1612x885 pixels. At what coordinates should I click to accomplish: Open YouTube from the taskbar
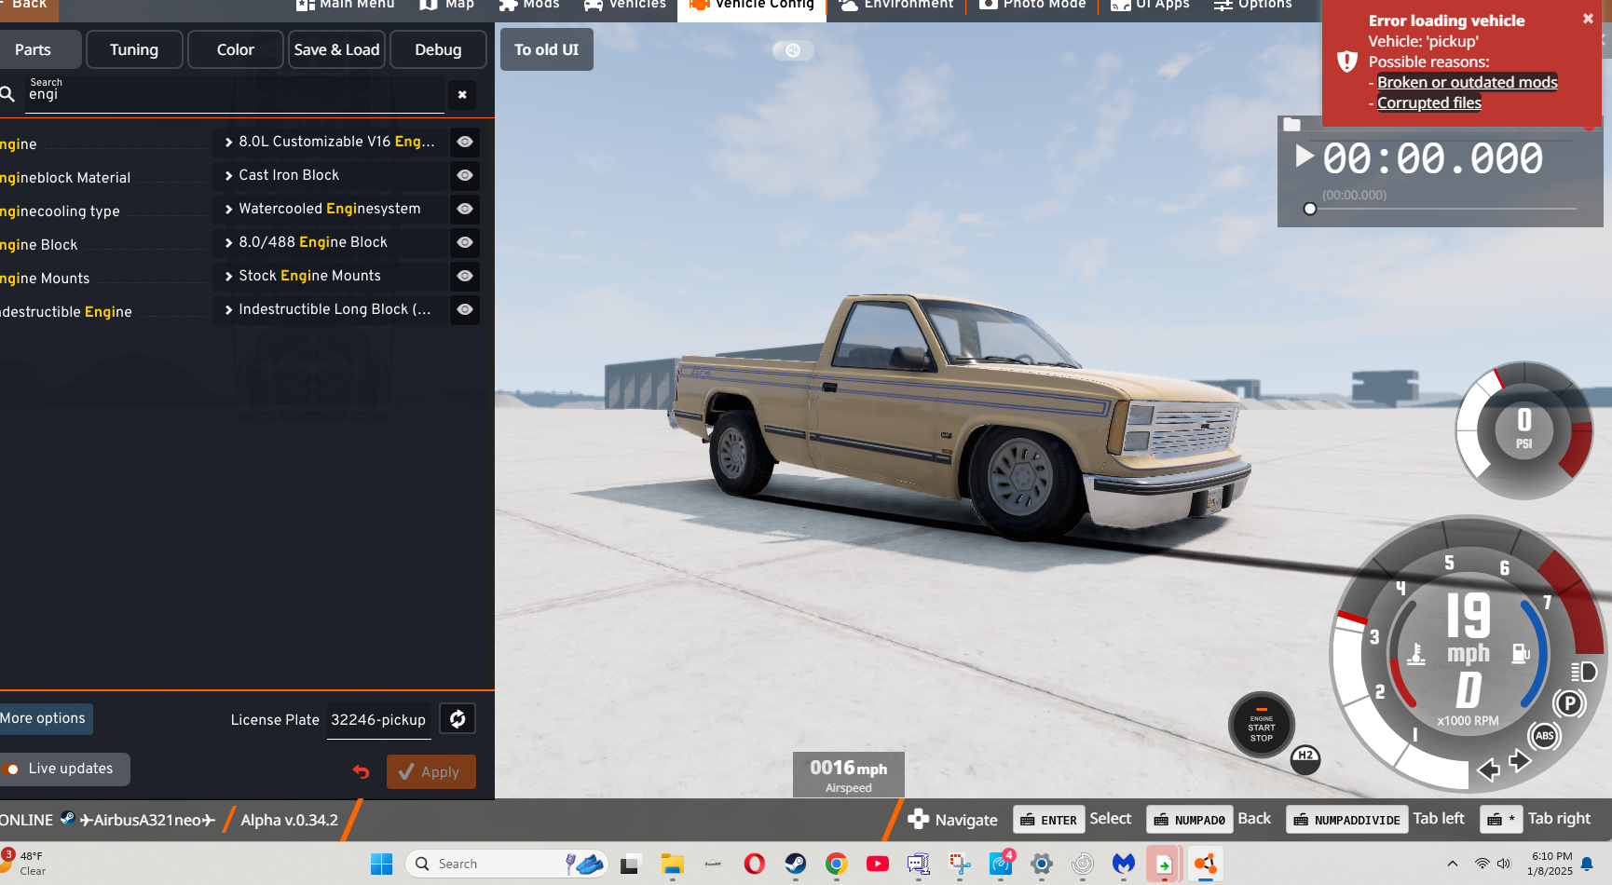(878, 864)
